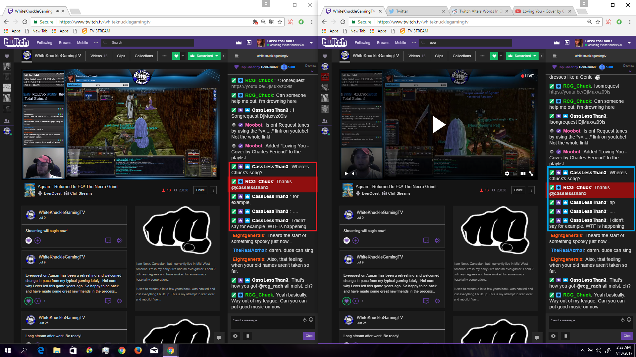Add reaction plus on right window's Jul 9 first post

[356, 240]
